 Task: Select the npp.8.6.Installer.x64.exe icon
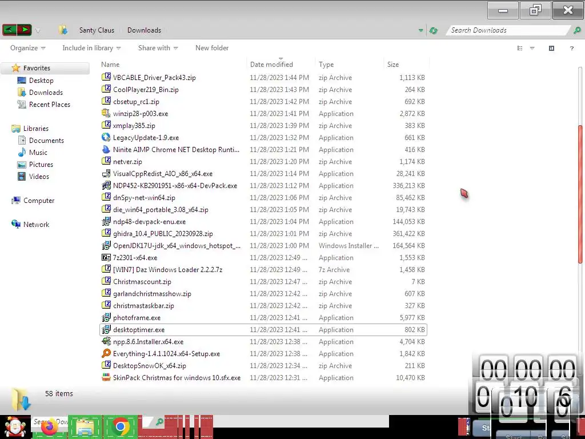tap(106, 341)
